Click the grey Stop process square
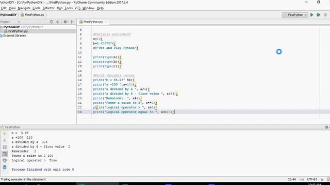 point(325,15)
